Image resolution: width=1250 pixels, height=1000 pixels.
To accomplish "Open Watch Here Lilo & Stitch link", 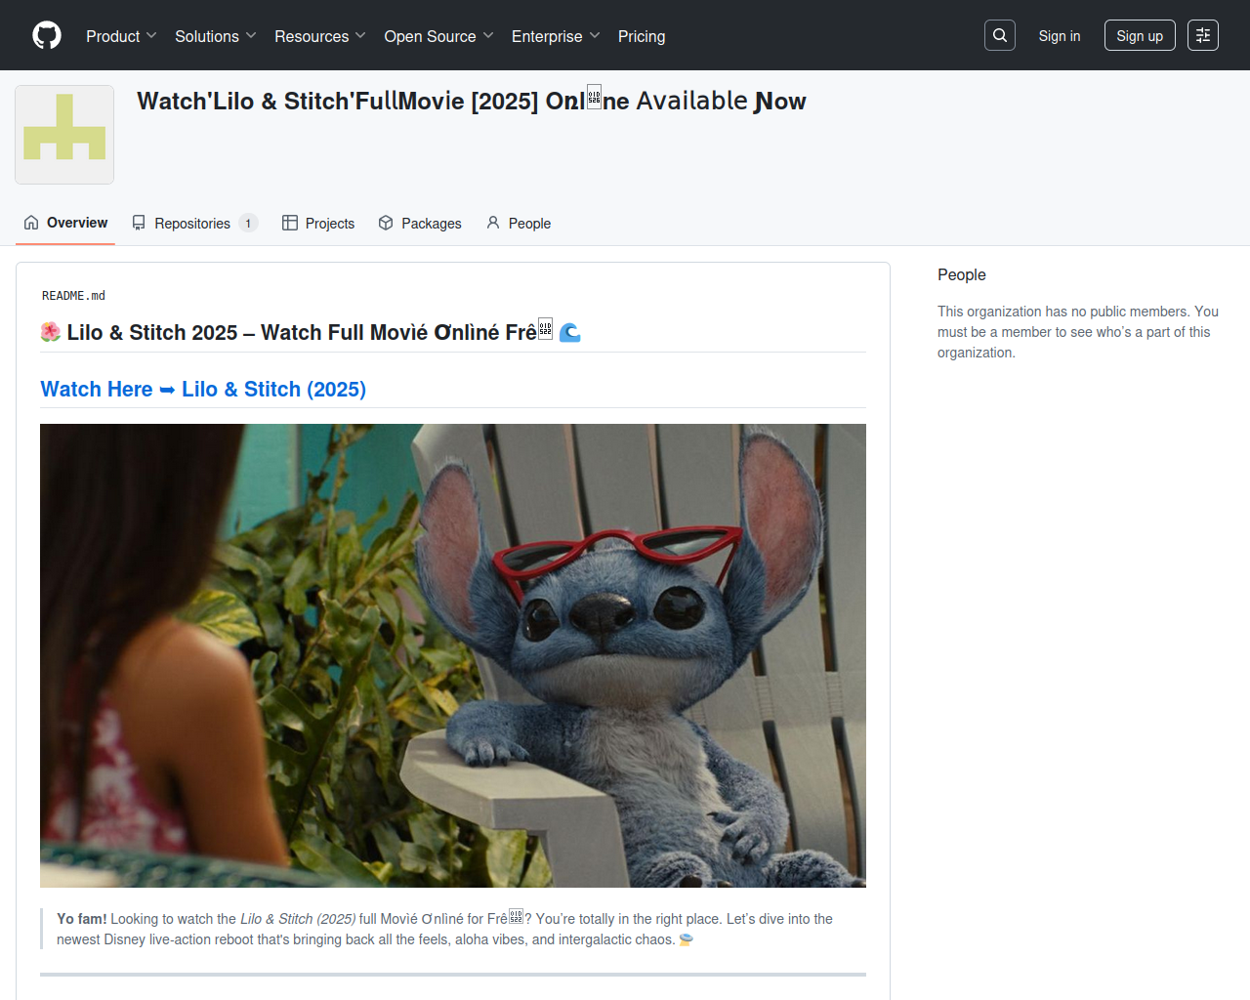I will [203, 390].
